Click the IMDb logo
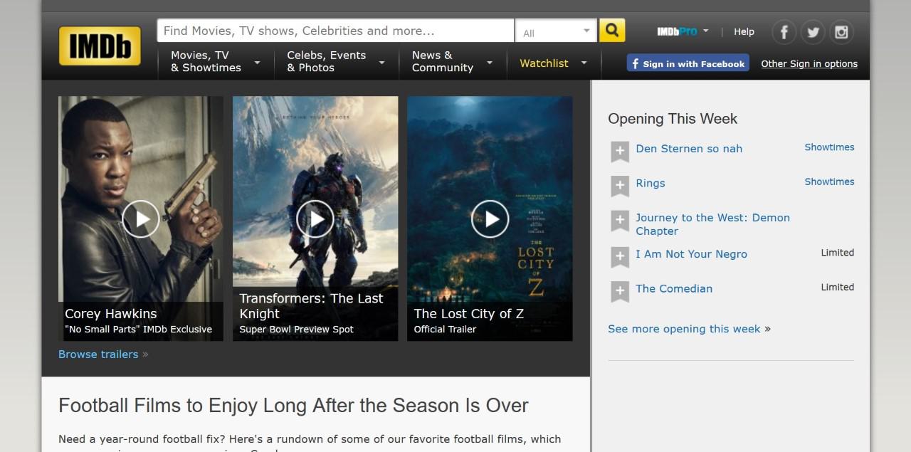 [100, 46]
